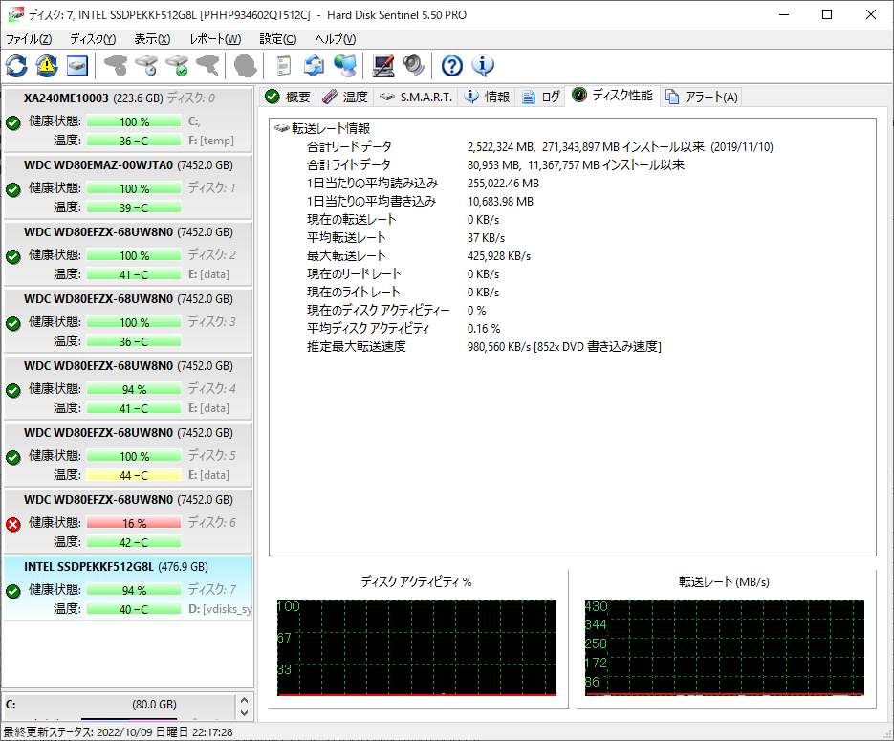Switch to the アラート(A) tab
Viewport: 894px width, 741px height.
702,97
